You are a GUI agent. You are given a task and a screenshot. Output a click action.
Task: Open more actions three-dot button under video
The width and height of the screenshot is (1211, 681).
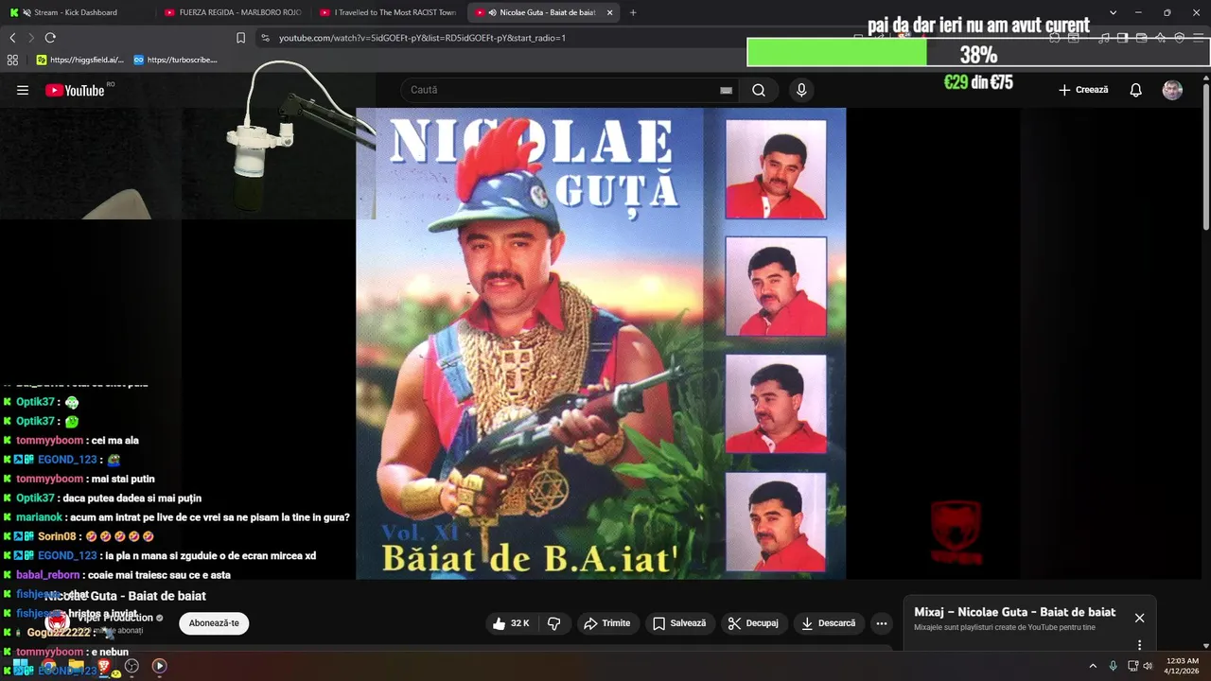click(x=882, y=623)
